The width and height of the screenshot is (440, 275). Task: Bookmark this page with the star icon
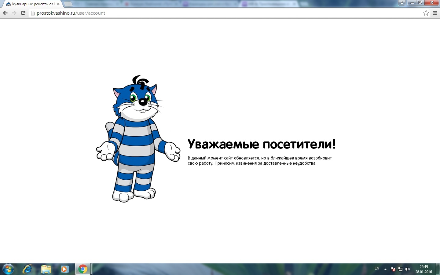(x=426, y=13)
